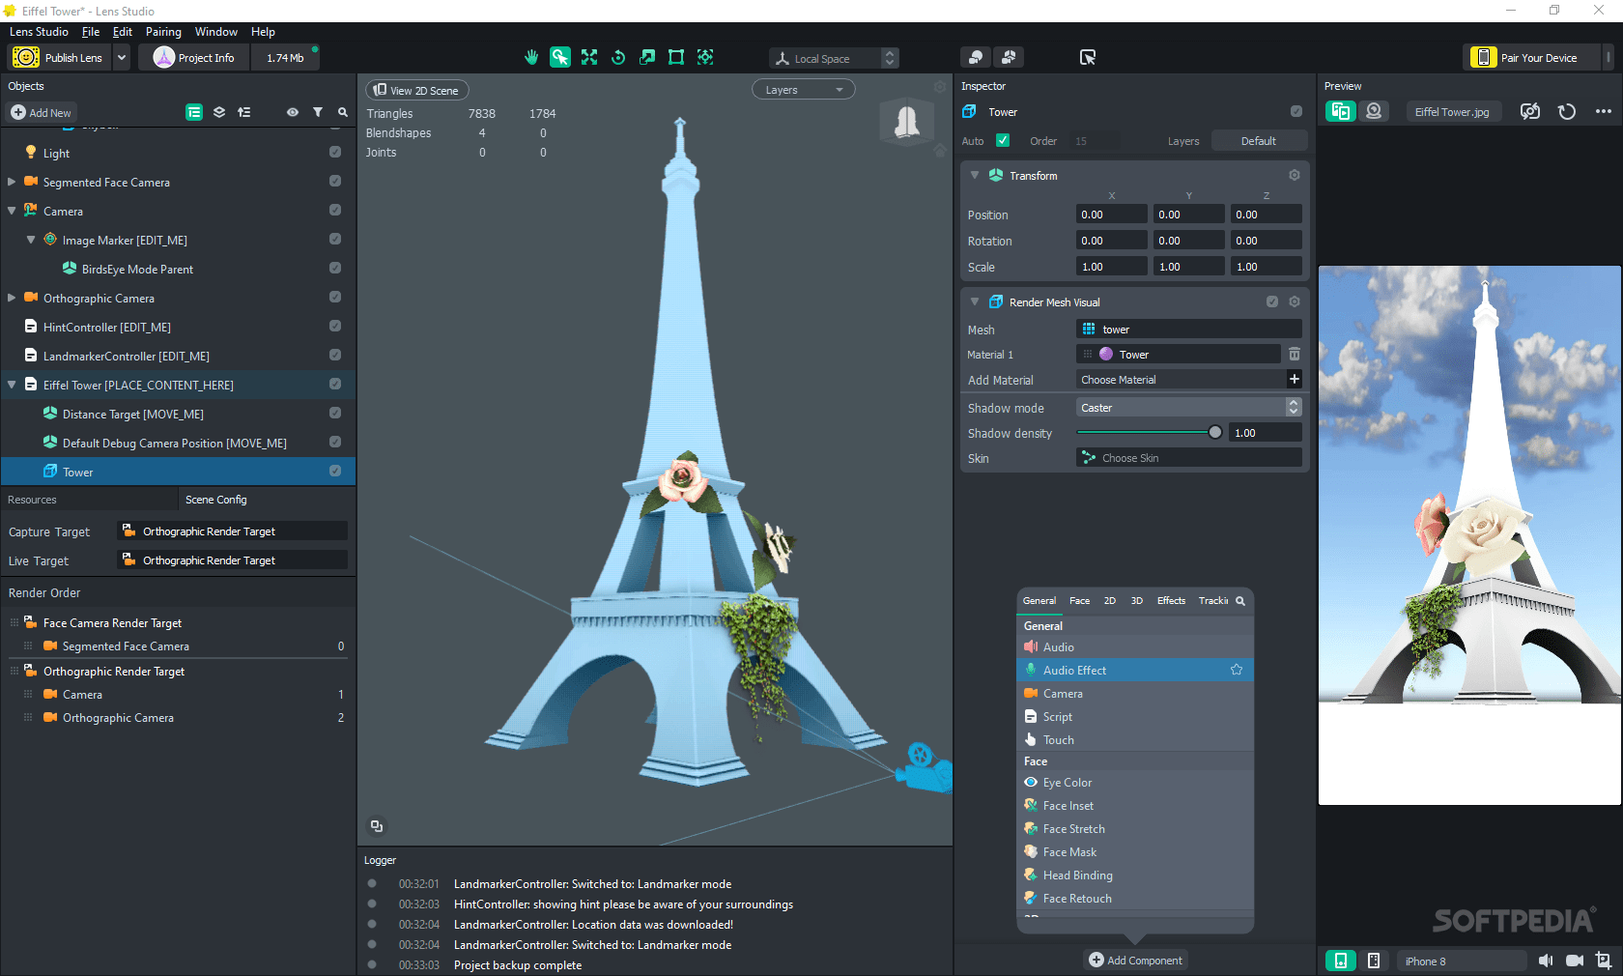Restart the lens preview
Viewport: 1623px width, 976px height.
click(1566, 111)
